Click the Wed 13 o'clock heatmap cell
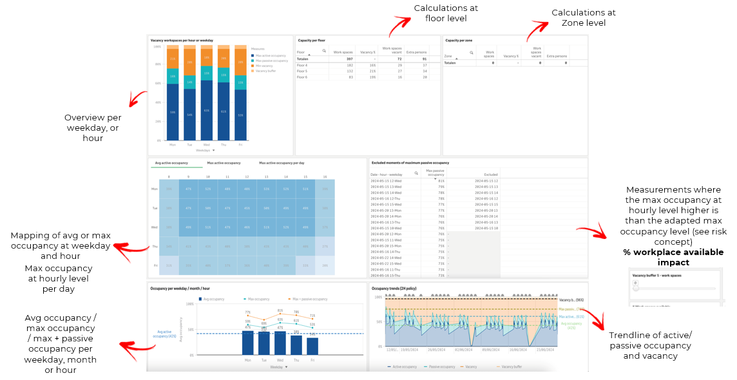The image size is (737, 380). point(267,227)
